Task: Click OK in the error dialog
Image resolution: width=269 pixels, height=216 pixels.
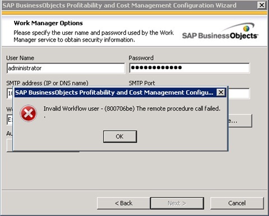Action: pyautogui.click(x=120, y=136)
